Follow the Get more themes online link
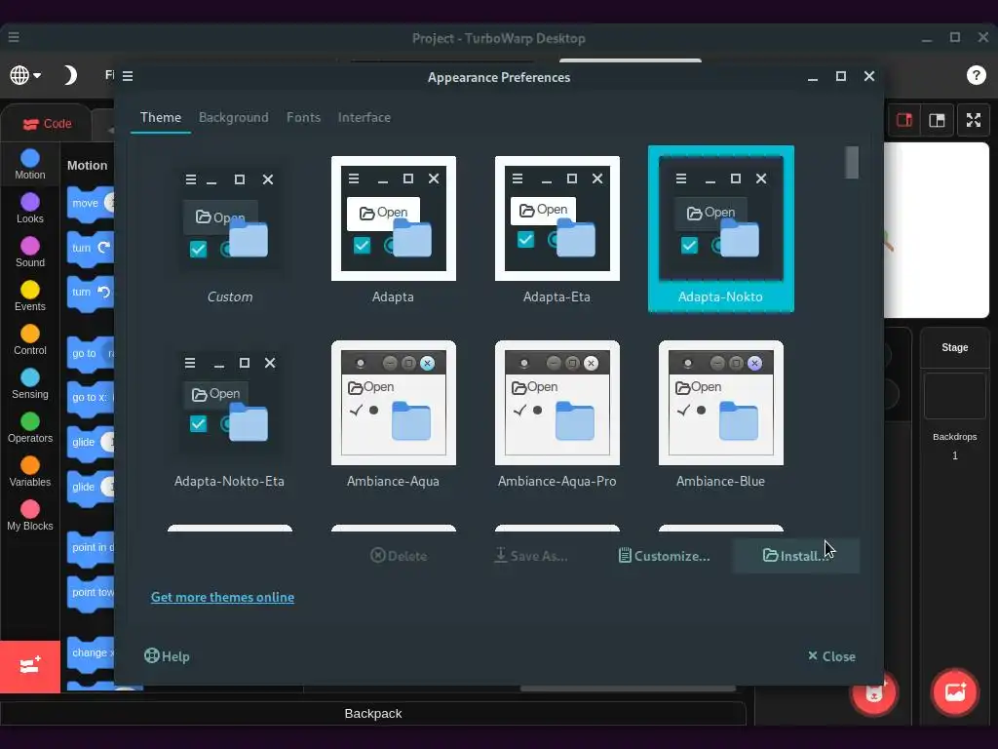 [x=222, y=598]
